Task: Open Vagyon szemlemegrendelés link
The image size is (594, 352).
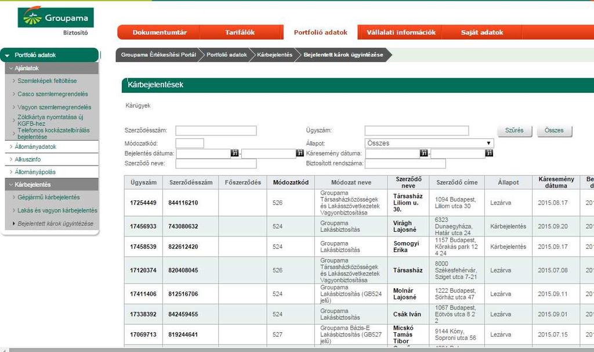Action: click(54, 107)
